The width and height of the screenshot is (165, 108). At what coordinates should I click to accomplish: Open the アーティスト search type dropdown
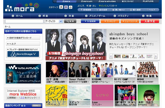click(54, 21)
